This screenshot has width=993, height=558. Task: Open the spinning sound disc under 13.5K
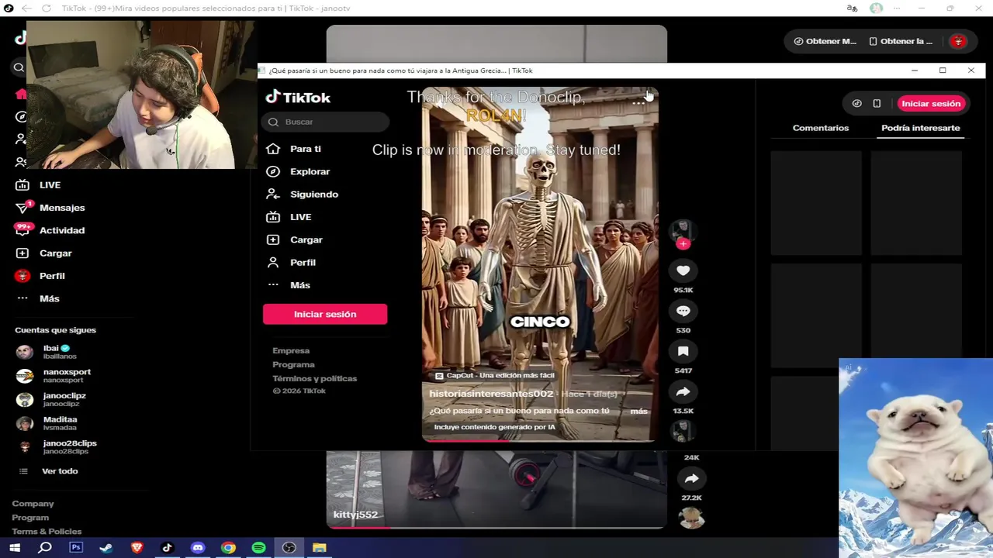(x=682, y=429)
